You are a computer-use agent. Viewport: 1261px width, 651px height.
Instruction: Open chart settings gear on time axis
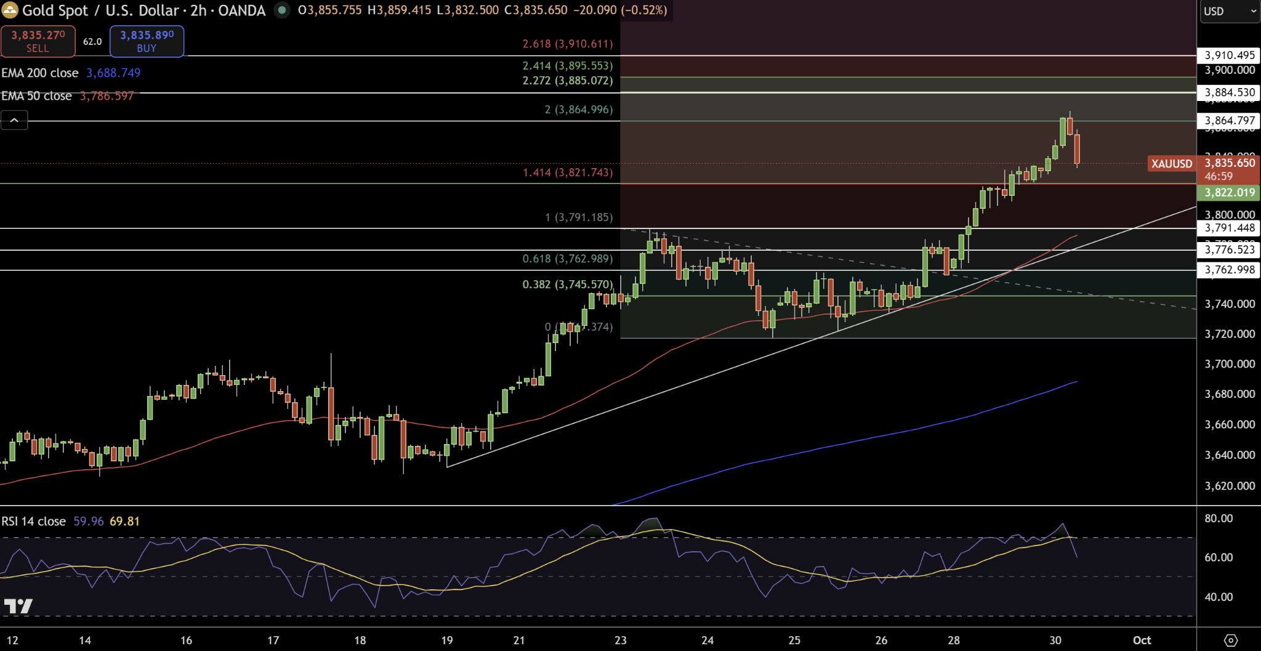point(1230,640)
